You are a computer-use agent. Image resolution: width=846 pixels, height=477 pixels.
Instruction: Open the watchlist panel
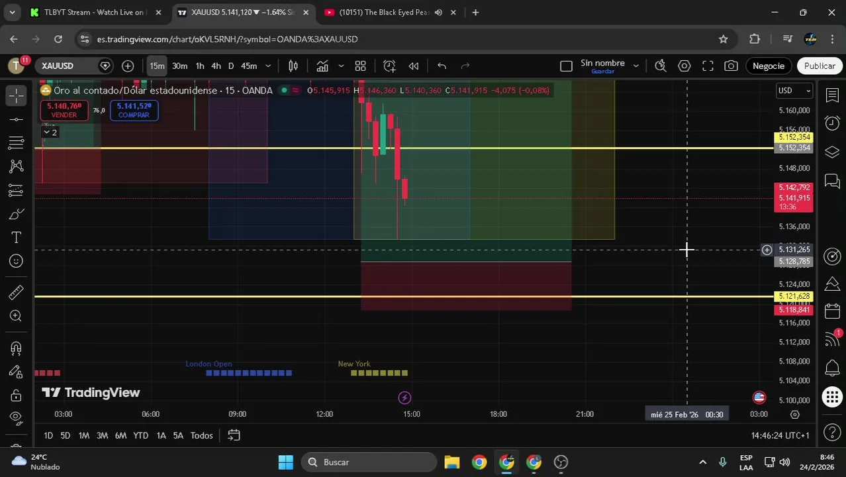pyautogui.click(x=832, y=95)
